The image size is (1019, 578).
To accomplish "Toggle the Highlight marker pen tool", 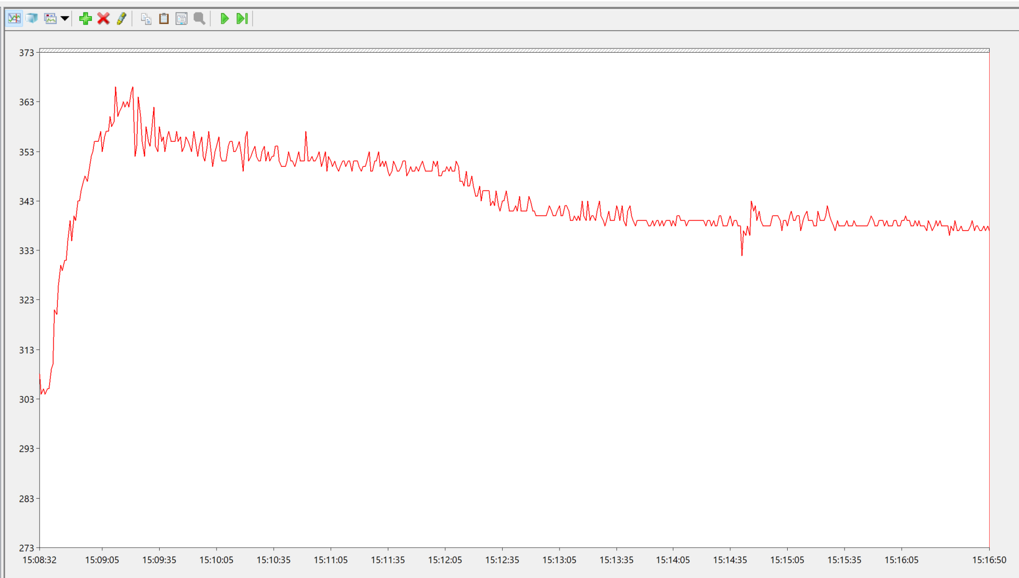I will point(122,19).
